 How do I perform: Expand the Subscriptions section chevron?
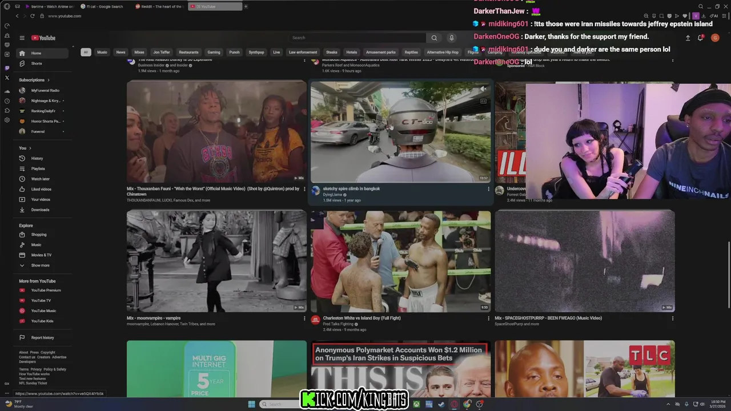pos(48,80)
